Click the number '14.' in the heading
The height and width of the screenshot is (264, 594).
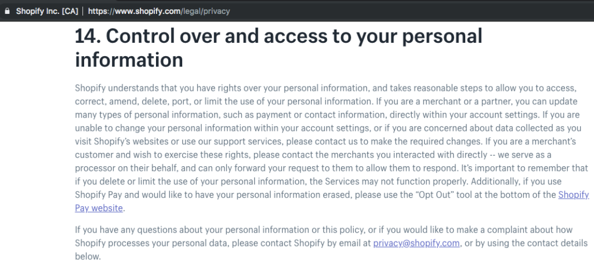pos(88,36)
